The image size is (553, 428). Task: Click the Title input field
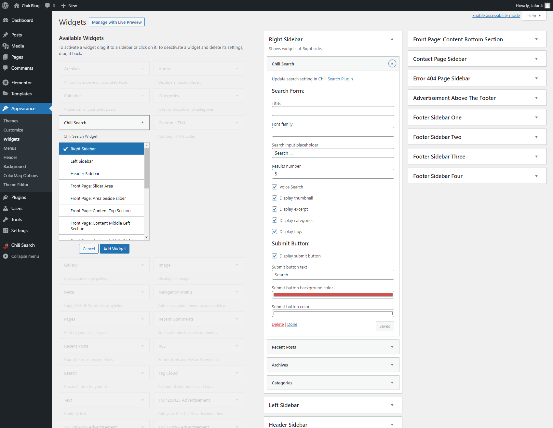pos(333,111)
